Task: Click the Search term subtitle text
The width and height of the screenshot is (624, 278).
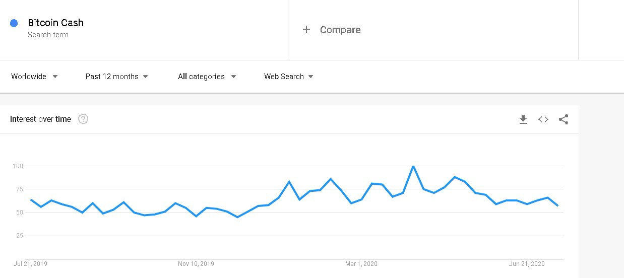Action: click(x=48, y=35)
